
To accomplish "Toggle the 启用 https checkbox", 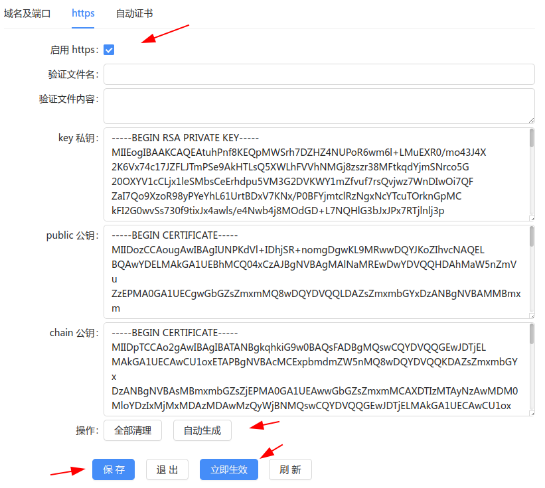I will [110, 50].
